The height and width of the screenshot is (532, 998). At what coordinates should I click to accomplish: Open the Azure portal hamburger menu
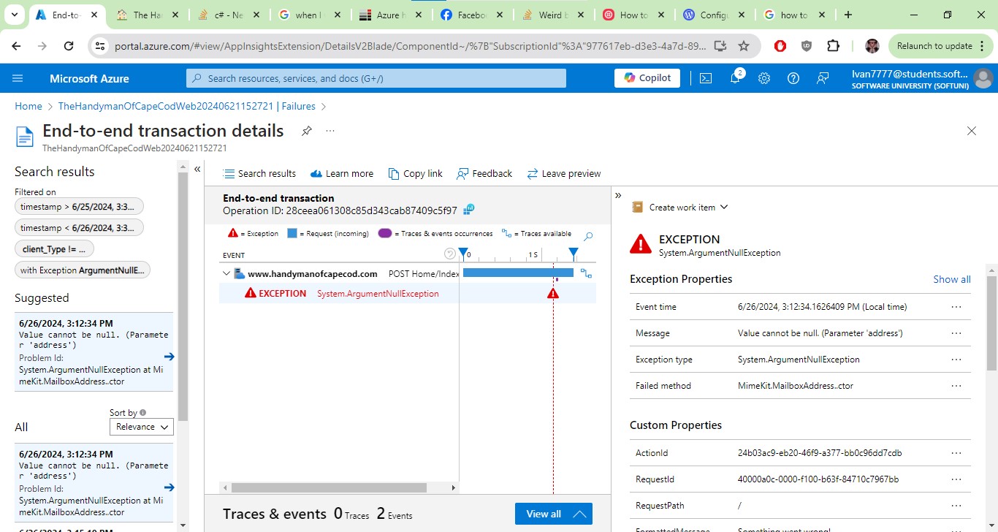click(18, 78)
